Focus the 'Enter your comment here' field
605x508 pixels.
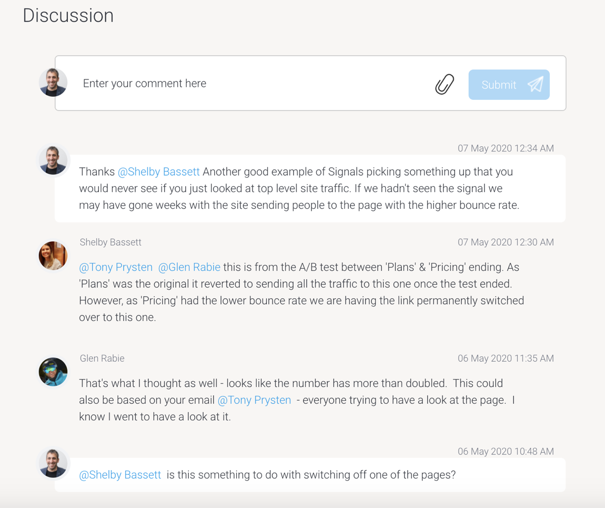[253, 84]
